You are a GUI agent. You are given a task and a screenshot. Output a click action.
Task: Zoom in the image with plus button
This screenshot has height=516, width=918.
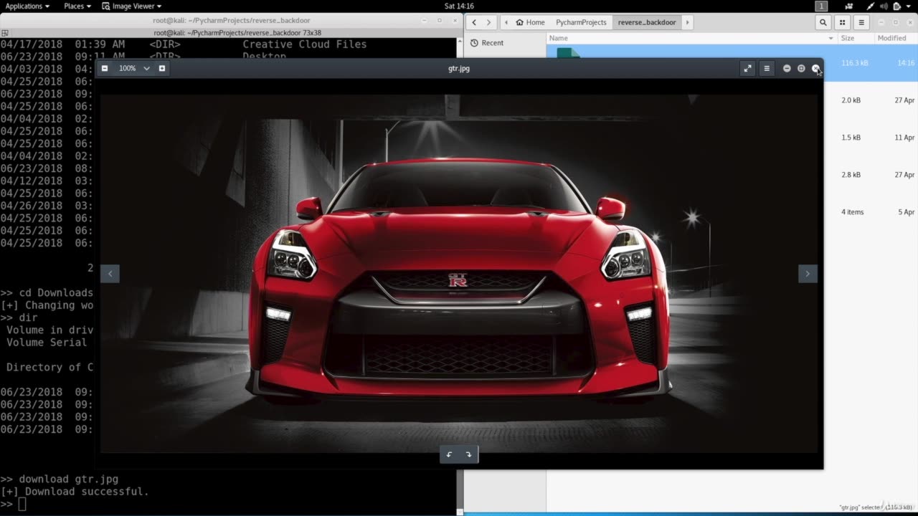162,68
